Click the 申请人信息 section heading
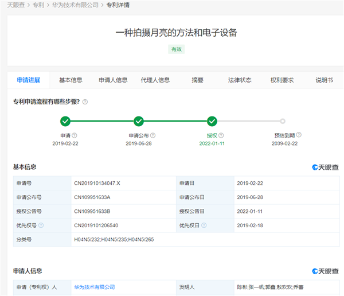This screenshot has width=344, height=296. coord(28,271)
